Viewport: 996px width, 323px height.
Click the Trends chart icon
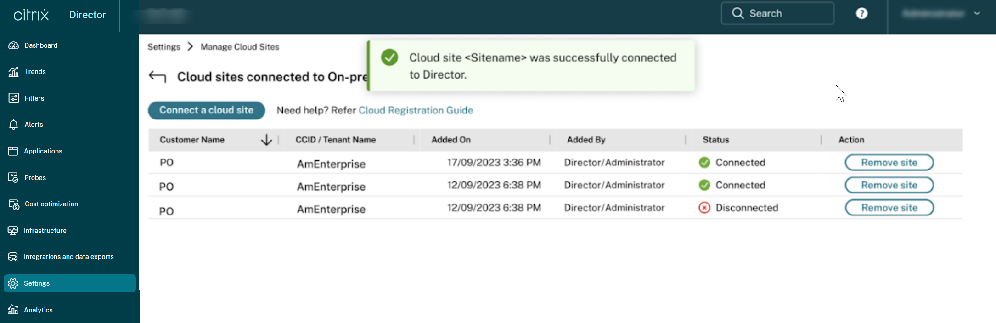click(x=14, y=72)
